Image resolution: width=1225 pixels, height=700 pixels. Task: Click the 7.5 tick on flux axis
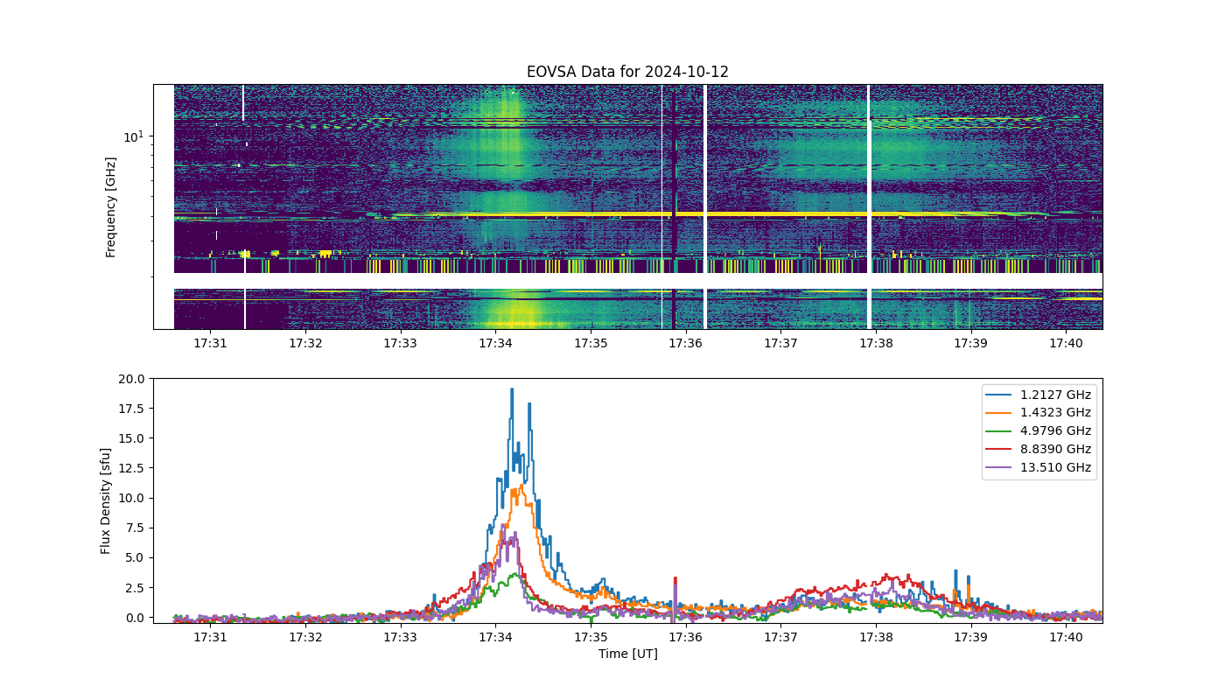pyautogui.click(x=136, y=528)
